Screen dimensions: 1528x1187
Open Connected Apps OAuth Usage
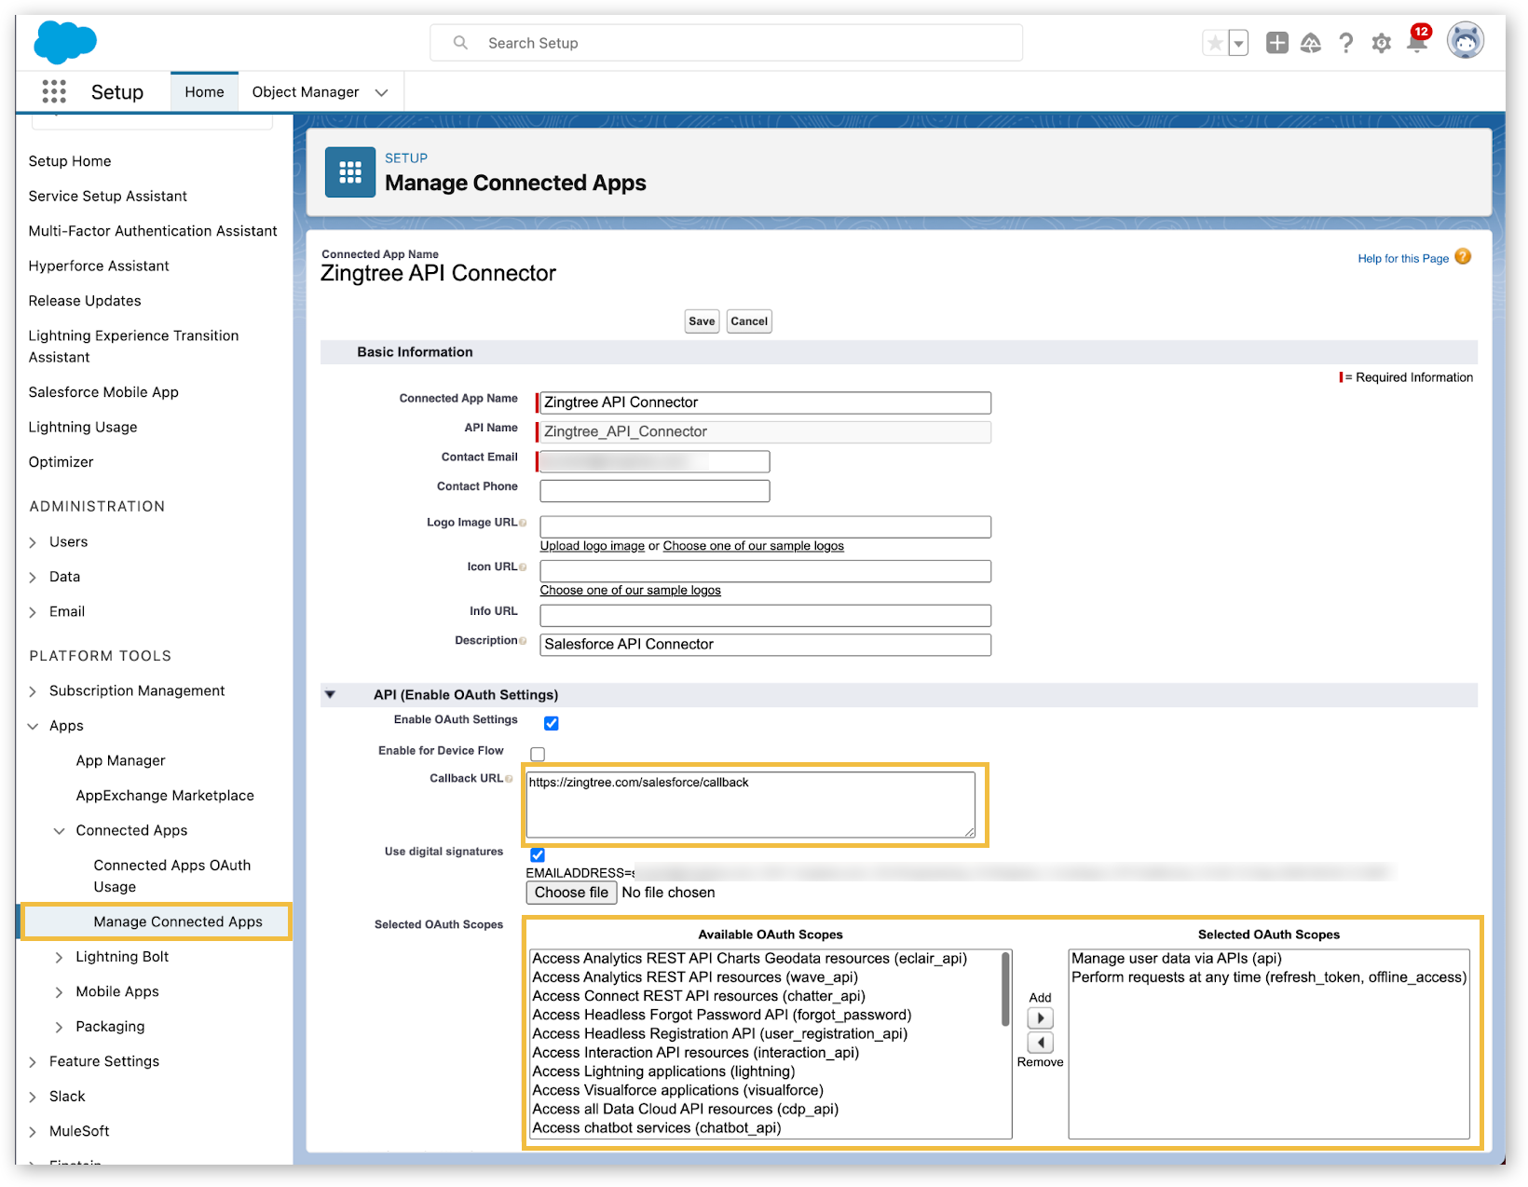pos(172,876)
